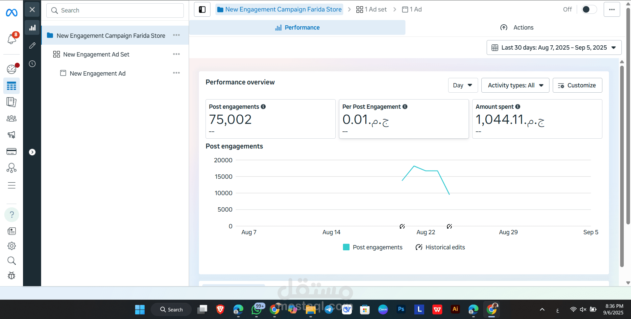Image resolution: width=631 pixels, height=319 pixels.
Task: Click the Customize button
Action: coord(577,85)
